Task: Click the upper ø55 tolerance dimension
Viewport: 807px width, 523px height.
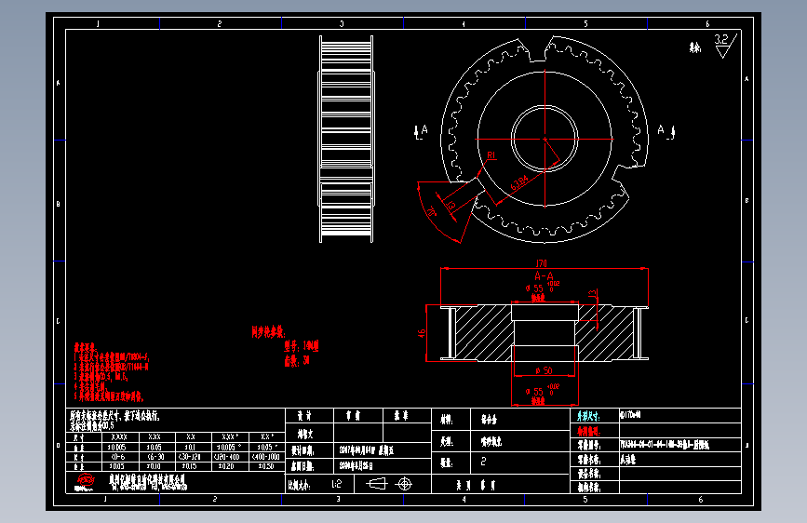Action: 543,288
